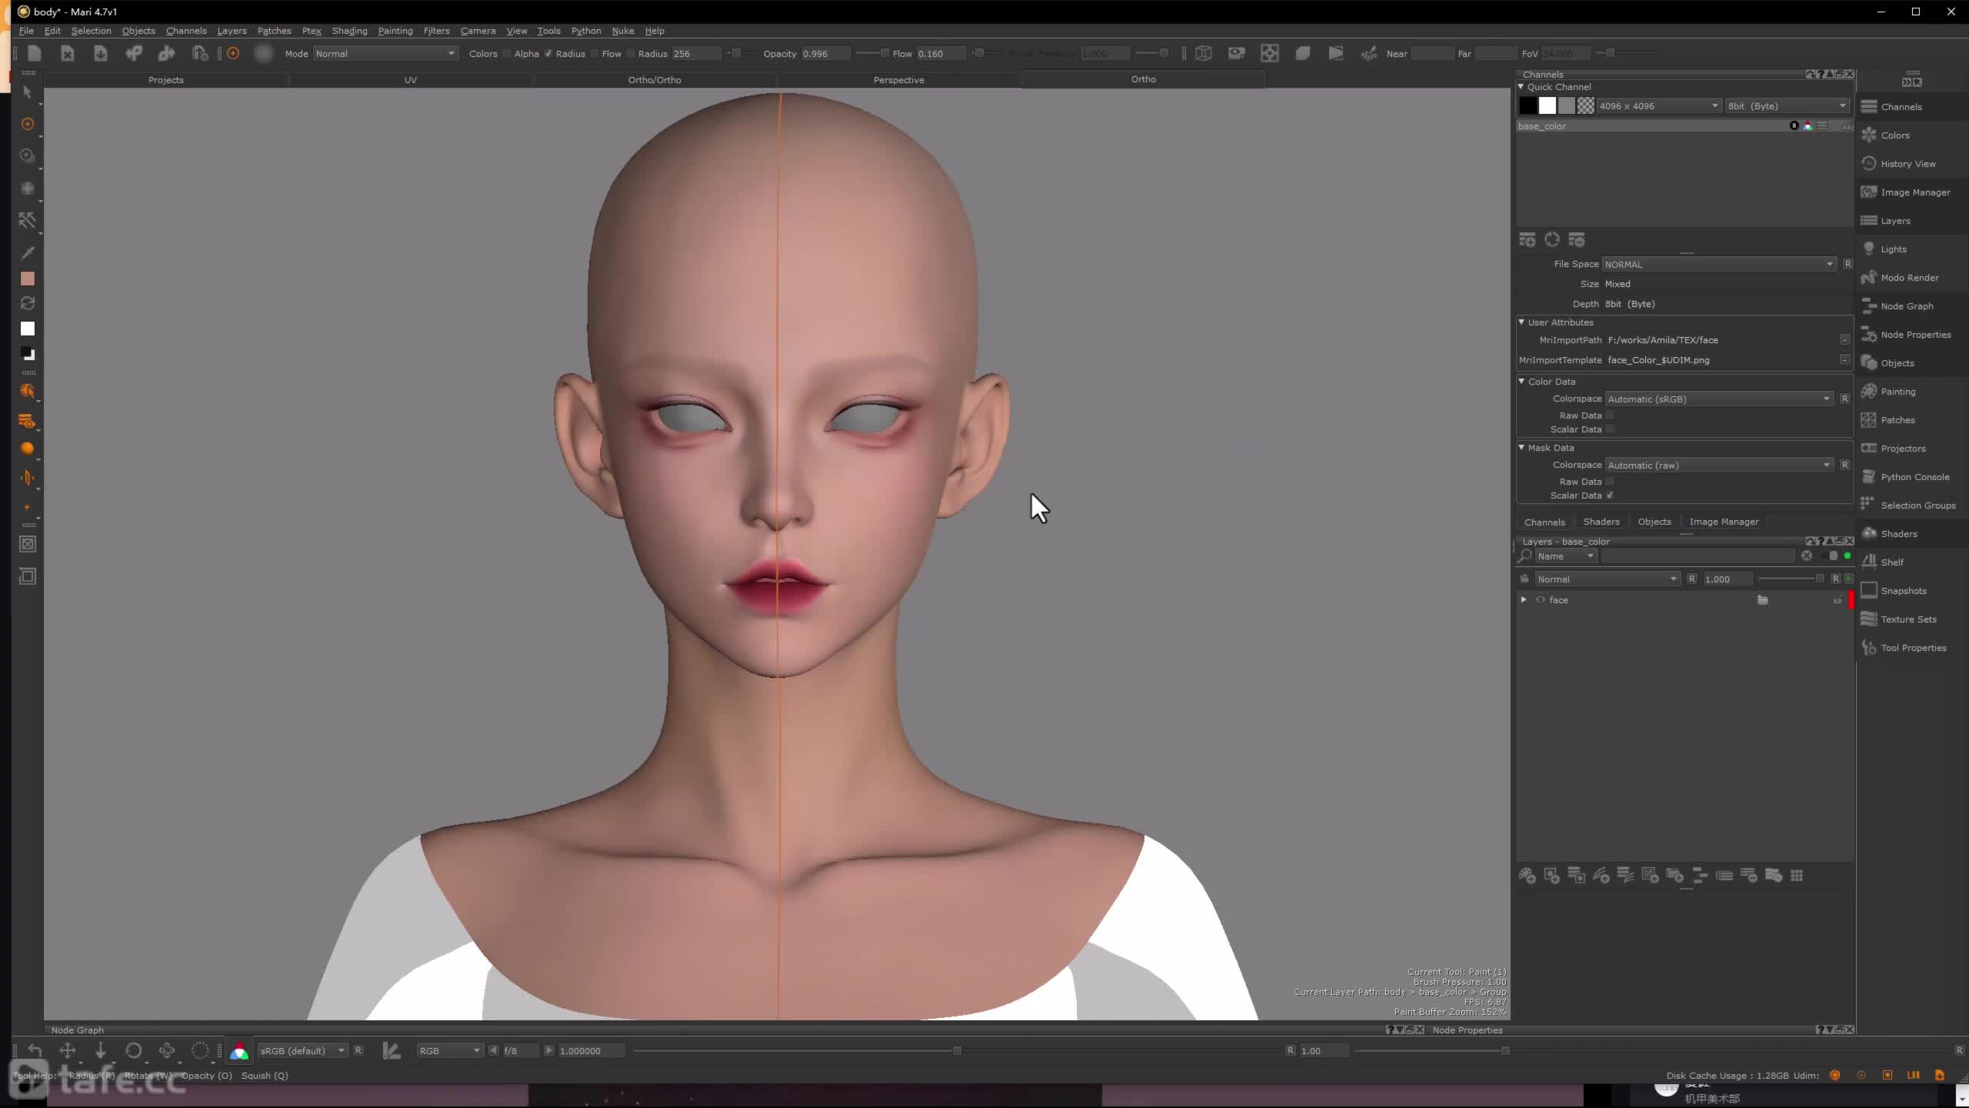This screenshot has width=1969, height=1108.
Task: Open the Filters menu
Action: [x=436, y=31]
